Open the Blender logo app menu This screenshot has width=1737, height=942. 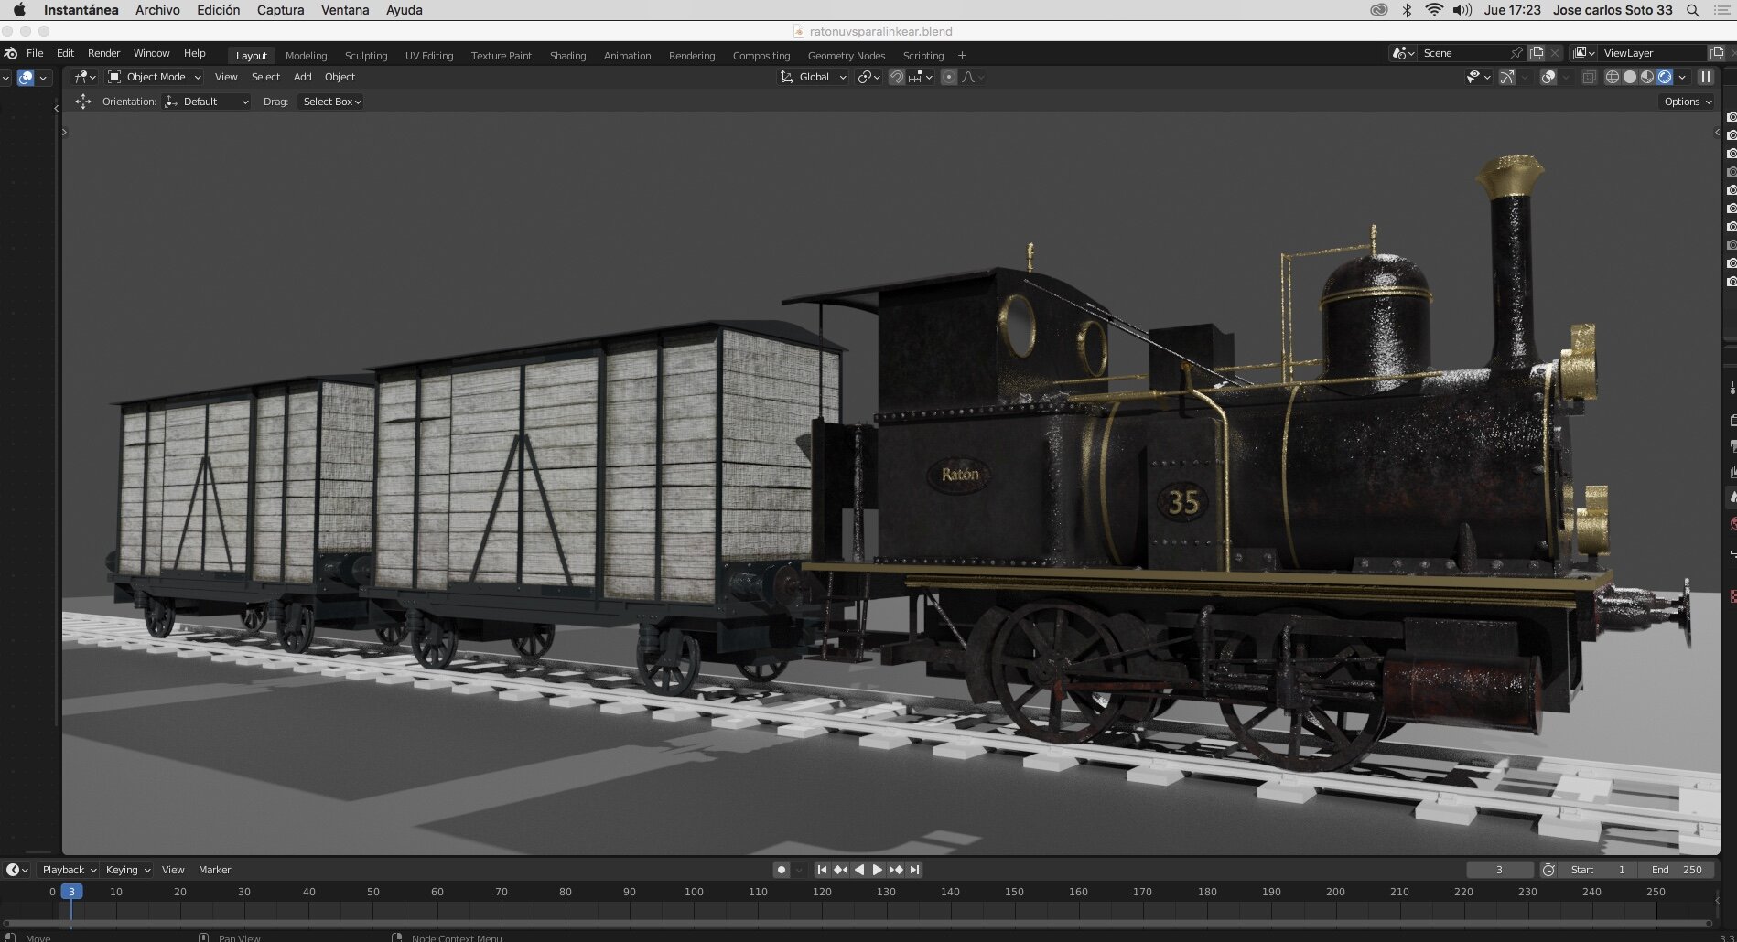[x=11, y=53]
